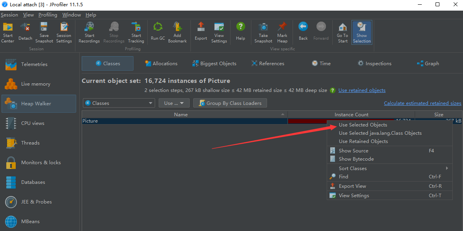Click Calculate estimated retained sizes link
The image size is (463, 231).
[423, 103]
